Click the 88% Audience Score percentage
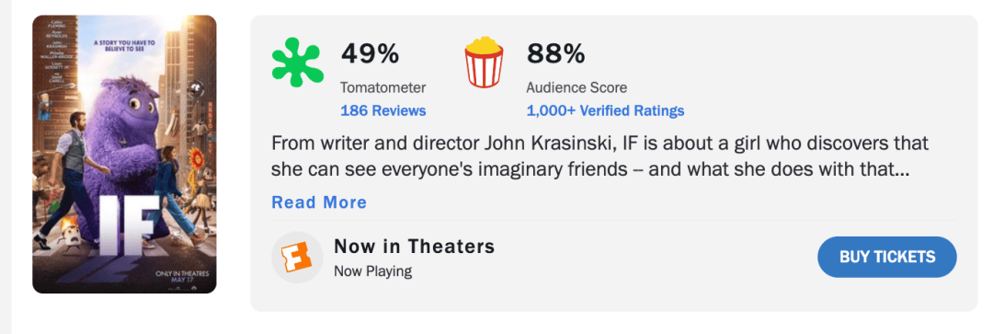The height and width of the screenshot is (334, 993). coord(556,54)
